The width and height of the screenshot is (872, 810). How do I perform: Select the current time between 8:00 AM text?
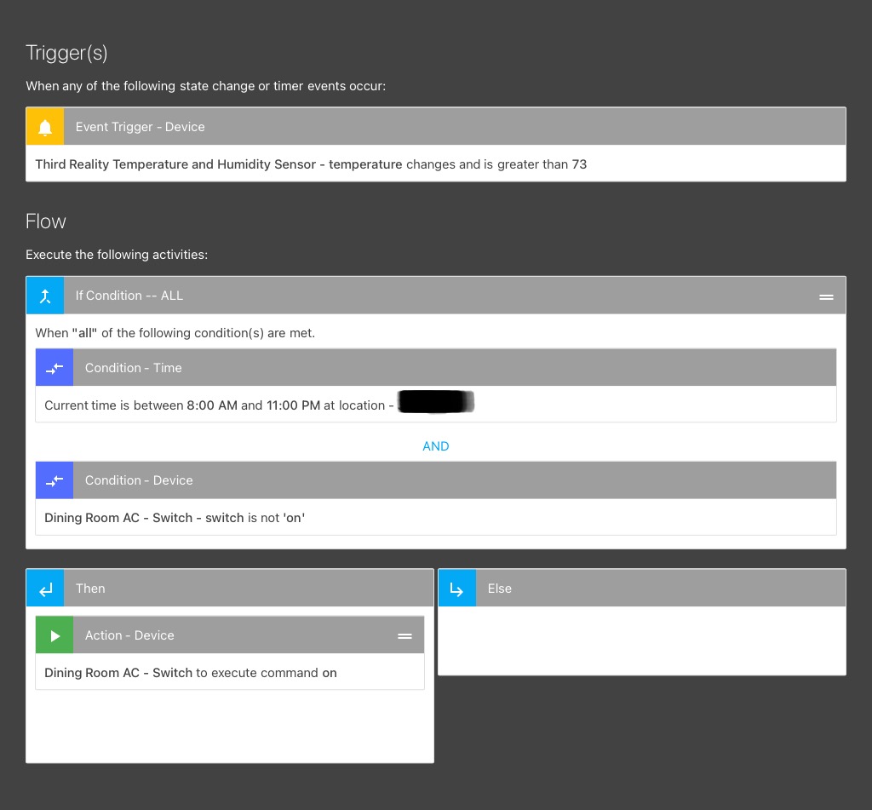point(219,405)
